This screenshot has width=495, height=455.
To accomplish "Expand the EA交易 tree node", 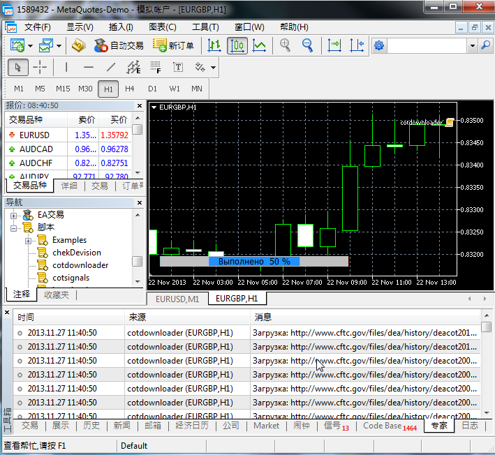I will click(x=13, y=215).
